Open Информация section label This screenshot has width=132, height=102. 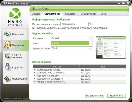coord(19,79)
